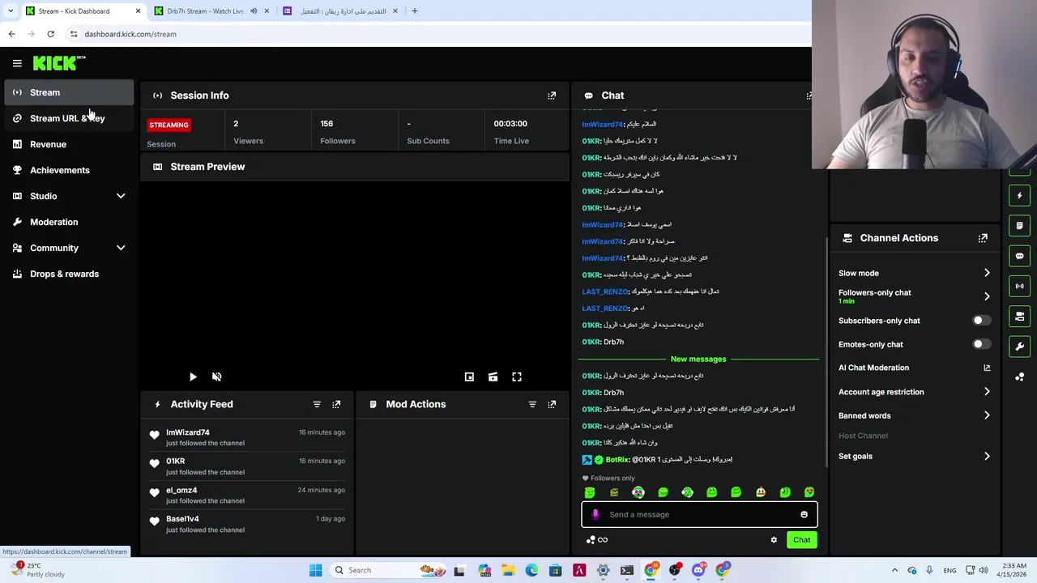Pop out the Mod Actions panel

552,404
